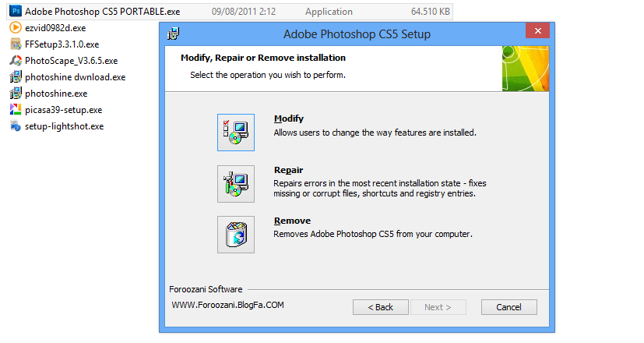Click the setup-lightshot.exe file icon
The image size is (644, 343).
point(16,126)
